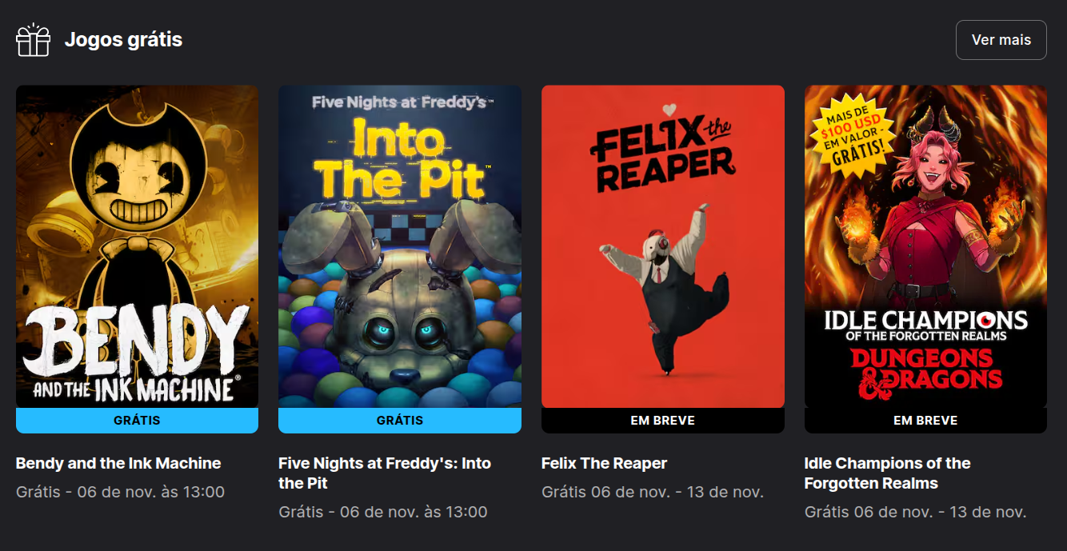Open the Into The Pit cover art
The height and width of the screenshot is (551, 1067).
pos(400,246)
